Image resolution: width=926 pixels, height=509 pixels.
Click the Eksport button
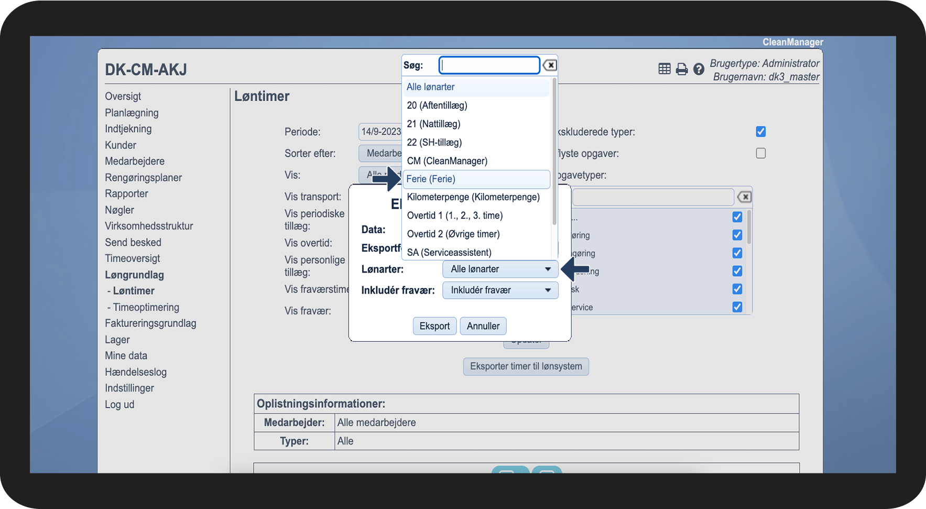point(434,326)
